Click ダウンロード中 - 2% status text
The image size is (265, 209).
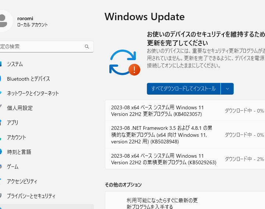pyautogui.click(x=244, y=159)
